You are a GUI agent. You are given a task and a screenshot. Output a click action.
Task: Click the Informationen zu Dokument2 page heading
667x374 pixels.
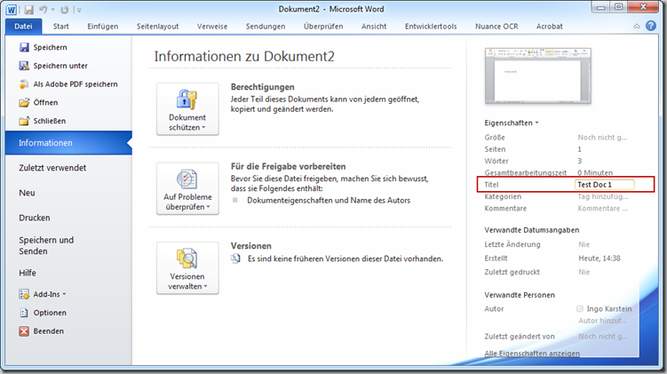(x=244, y=56)
